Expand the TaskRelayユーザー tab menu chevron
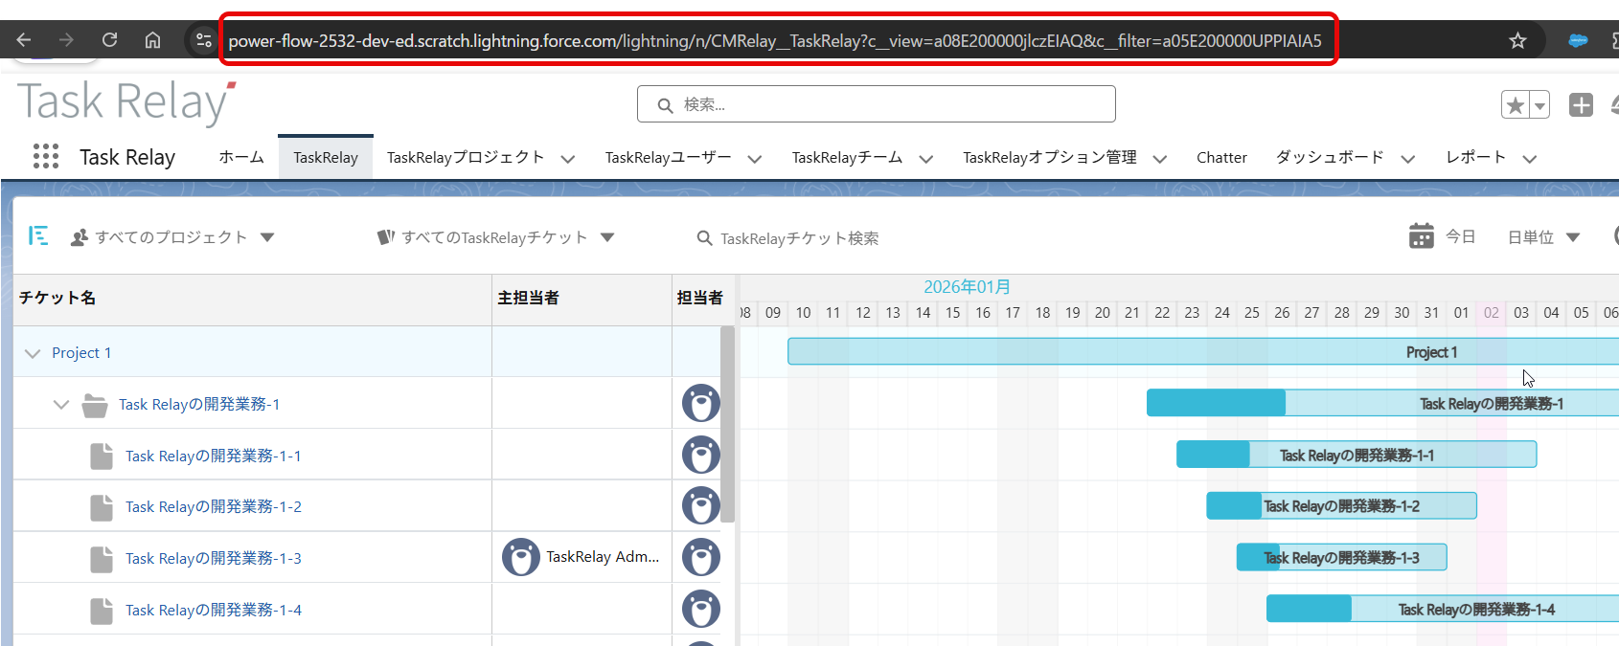 pos(754,159)
